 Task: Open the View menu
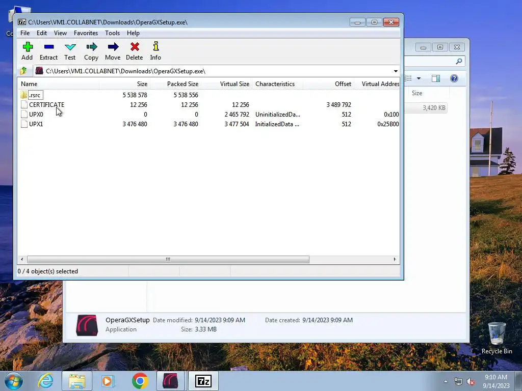tap(60, 33)
